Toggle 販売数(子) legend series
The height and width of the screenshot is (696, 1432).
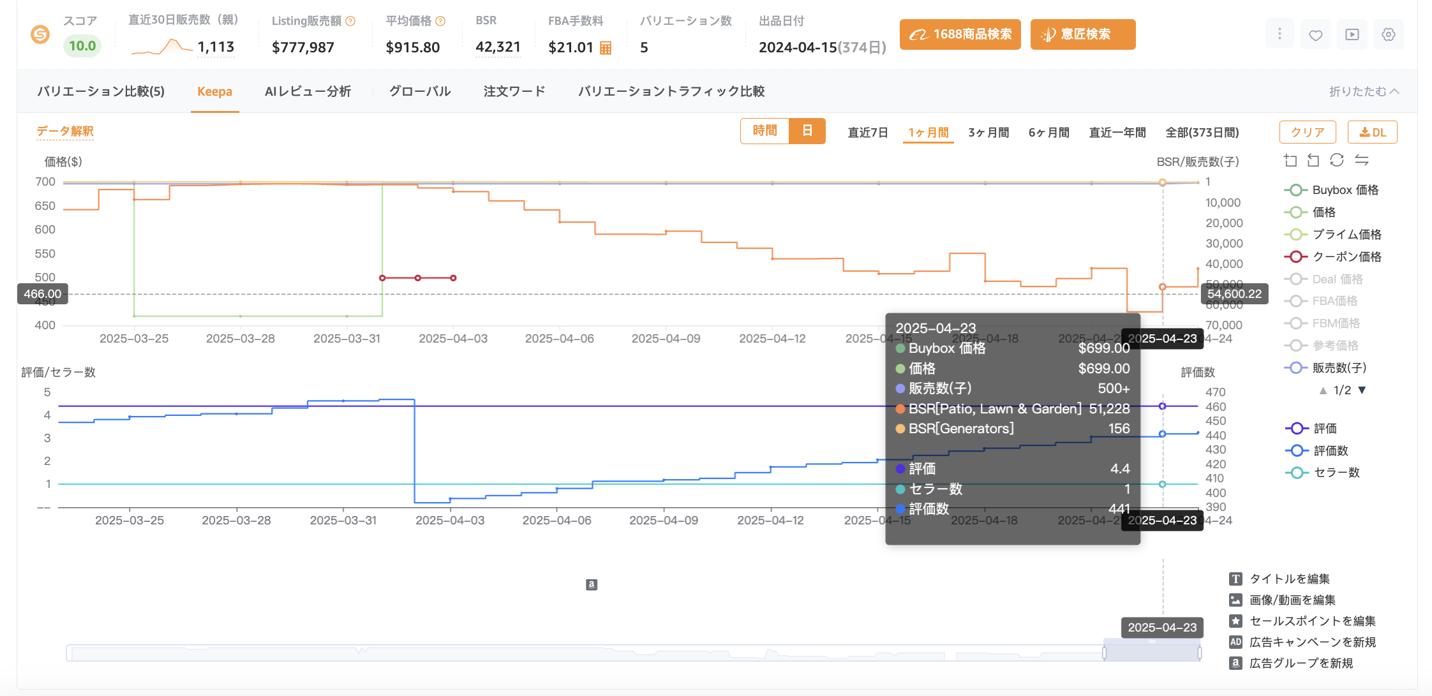1325,368
